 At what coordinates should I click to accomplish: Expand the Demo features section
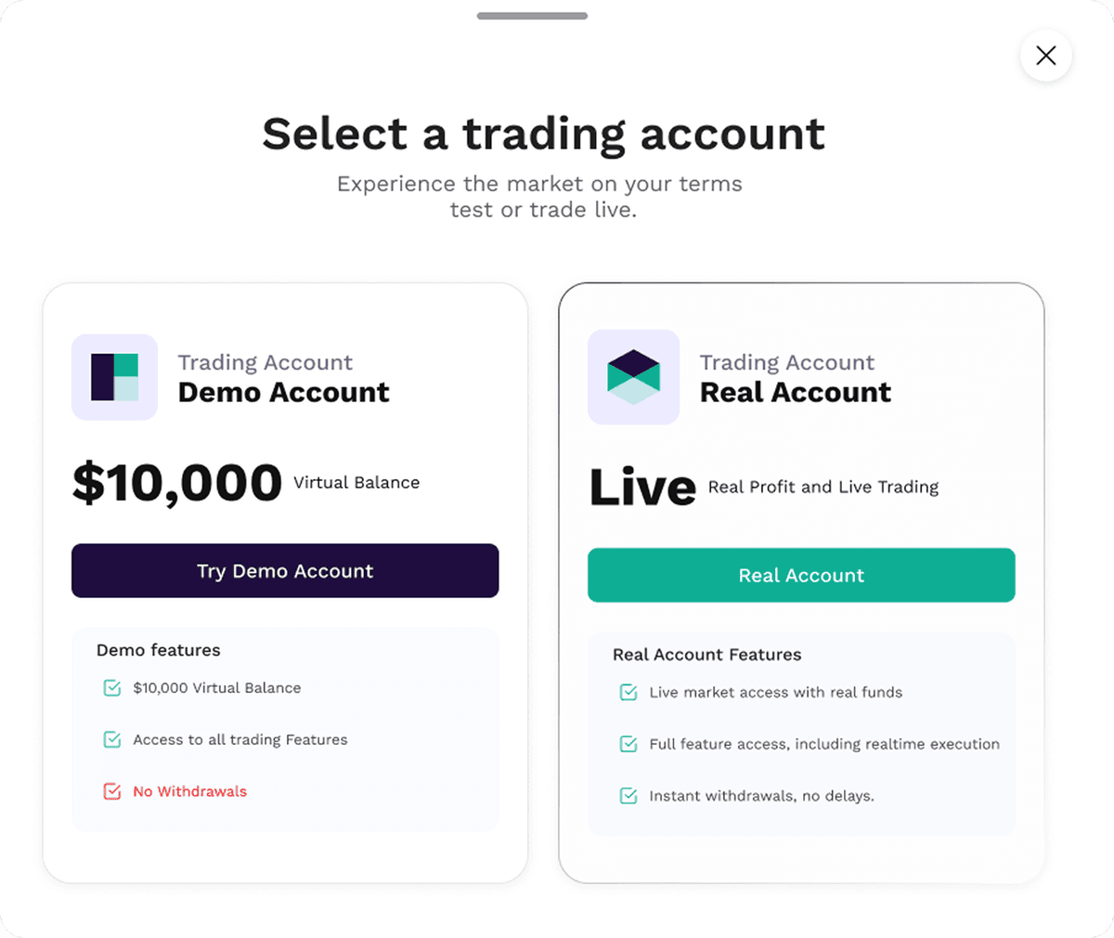coord(158,650)
